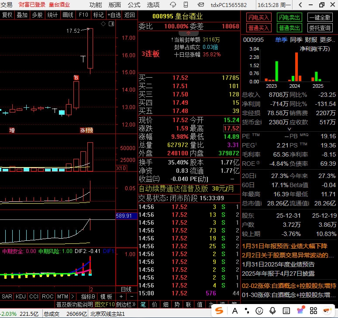338x318 pixels.
Task: Open 图文F10 company info link
Action: pyautogui.click(x=104, y=304)
